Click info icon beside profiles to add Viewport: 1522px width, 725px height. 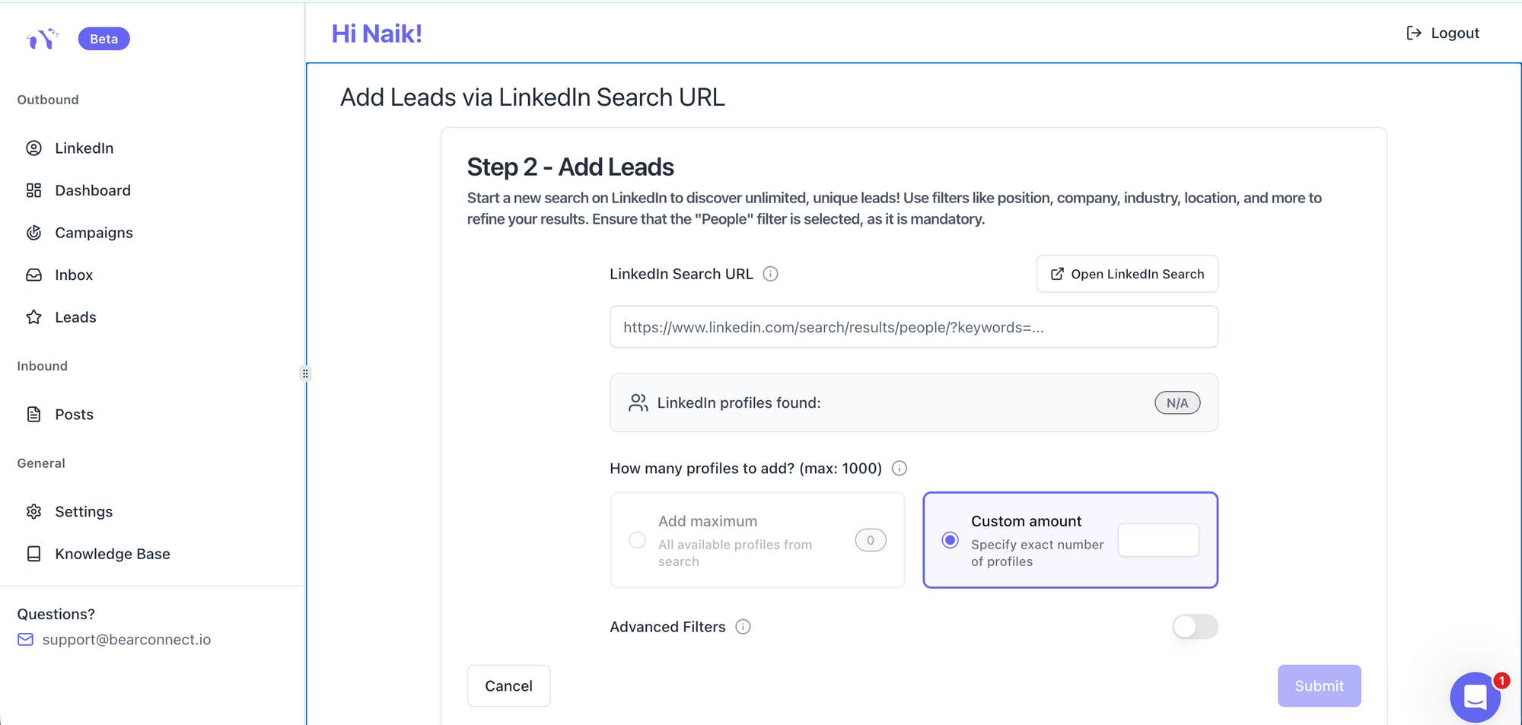click(x=899, y=469)
